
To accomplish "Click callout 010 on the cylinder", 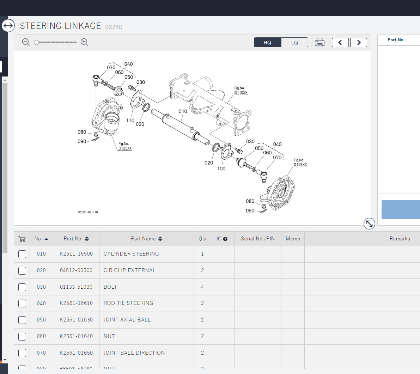I will 183,111.
